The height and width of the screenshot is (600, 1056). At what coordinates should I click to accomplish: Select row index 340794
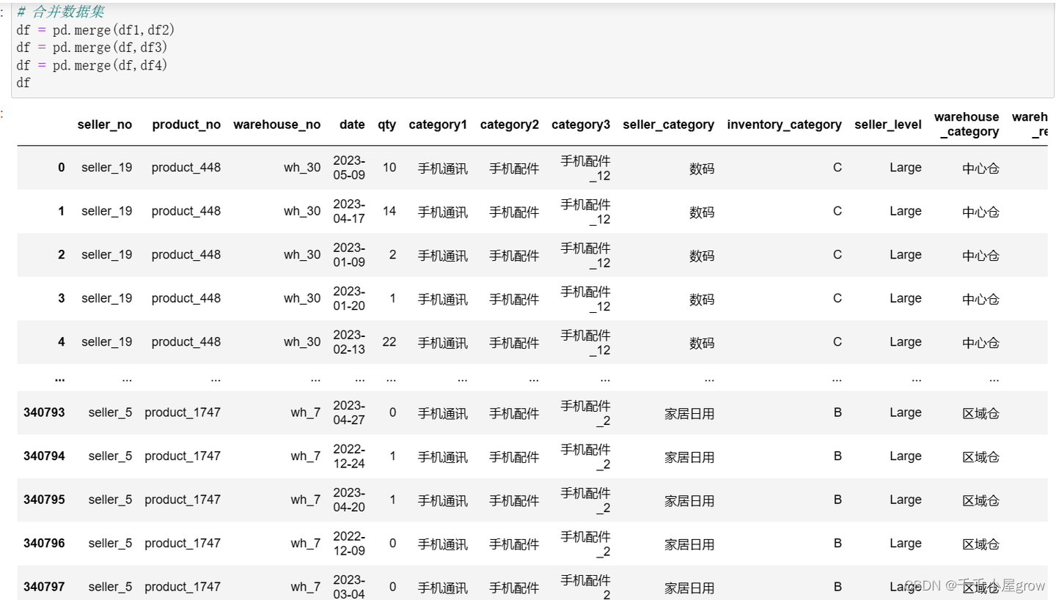click(44, 456)
